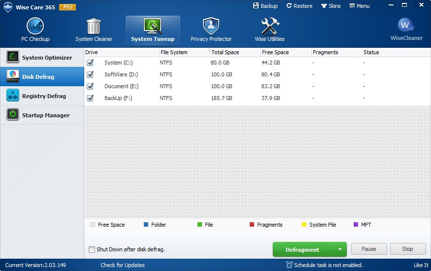The width and height of the screenshot is (431, 271).
Task: Click the Free Space legend swatch
Action: 93,225
